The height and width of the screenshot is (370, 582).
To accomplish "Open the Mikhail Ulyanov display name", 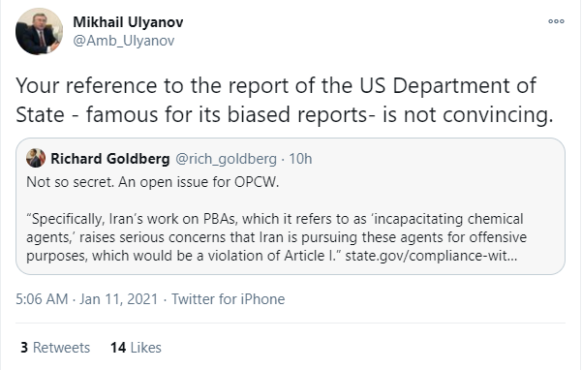I will click(x=128, y=22).
